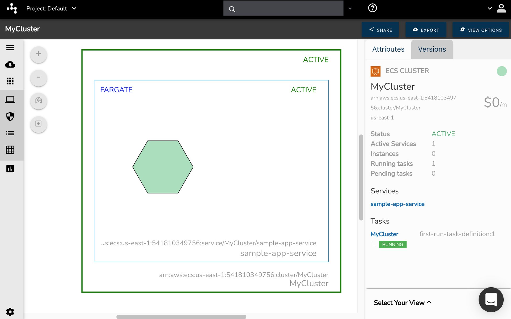This screenshot has width=511, height=319.
Task: Open the apps grid icon in the sidebar
Action: click(10, 81)
